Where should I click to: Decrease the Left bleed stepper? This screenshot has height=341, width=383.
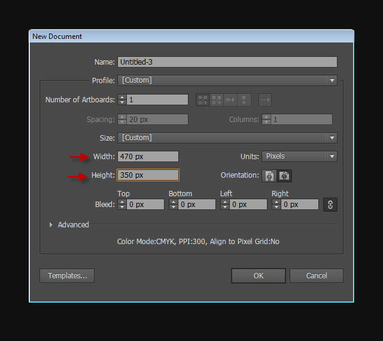click(x=225, y=207)
